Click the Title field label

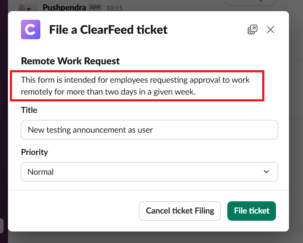[x=29, y=110]
